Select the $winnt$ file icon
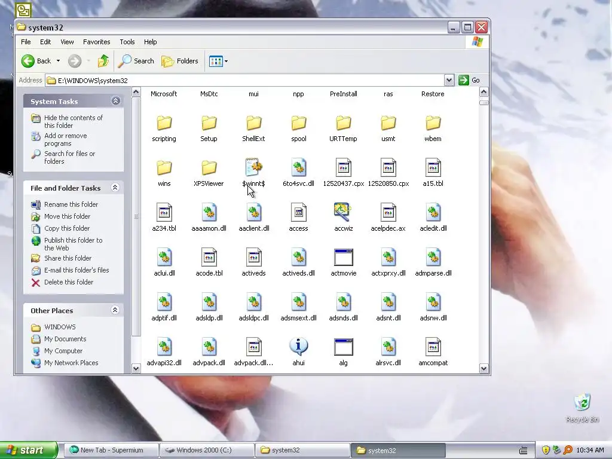612x459 pixels. coord(253,167)
